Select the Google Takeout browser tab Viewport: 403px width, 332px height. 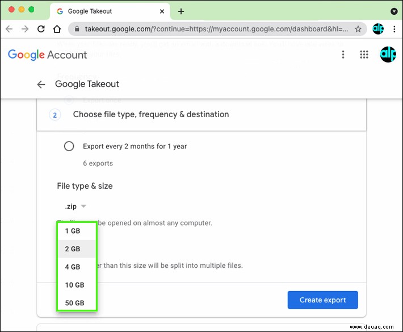[110, 11]
